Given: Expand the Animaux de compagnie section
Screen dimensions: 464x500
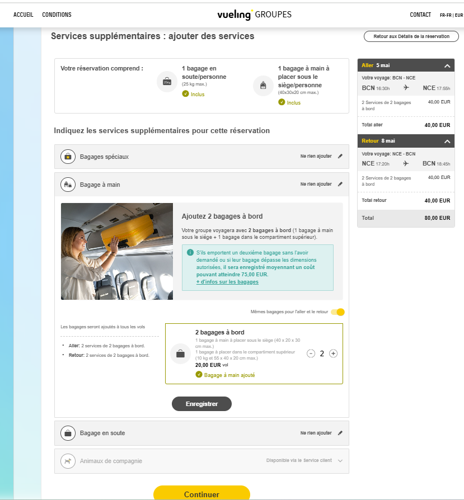Looking at the screenshot, I should pyautogui.click(x=340, y=461).
